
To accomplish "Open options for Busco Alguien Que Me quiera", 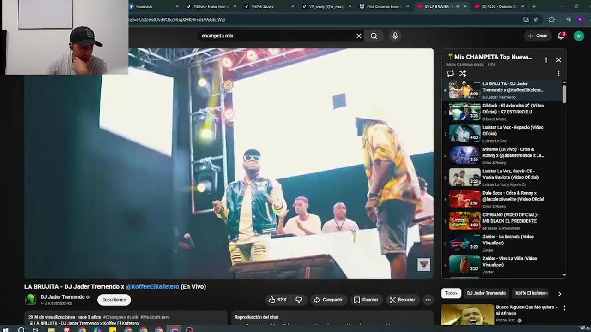I will click(x=564, y=308).
